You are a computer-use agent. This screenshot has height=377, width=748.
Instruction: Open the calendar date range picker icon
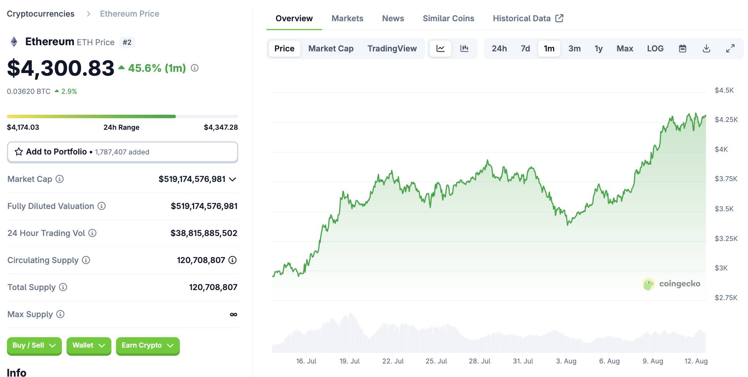tap(683, 49)
